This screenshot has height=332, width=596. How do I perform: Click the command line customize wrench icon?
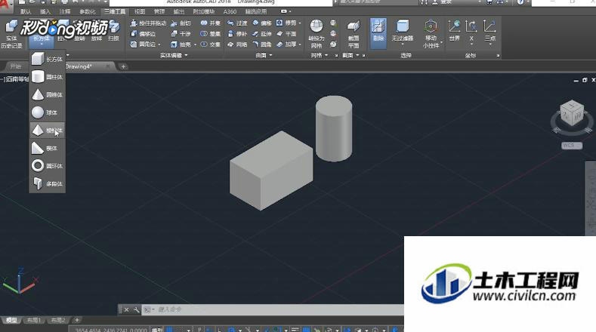137,309
